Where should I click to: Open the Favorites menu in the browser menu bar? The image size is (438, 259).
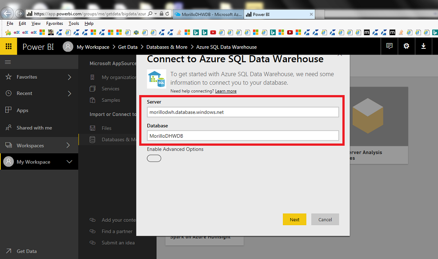coord(54,24)
